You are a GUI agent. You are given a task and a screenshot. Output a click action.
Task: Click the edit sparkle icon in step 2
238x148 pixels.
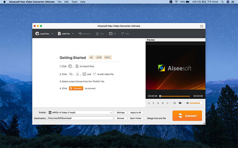94,74
